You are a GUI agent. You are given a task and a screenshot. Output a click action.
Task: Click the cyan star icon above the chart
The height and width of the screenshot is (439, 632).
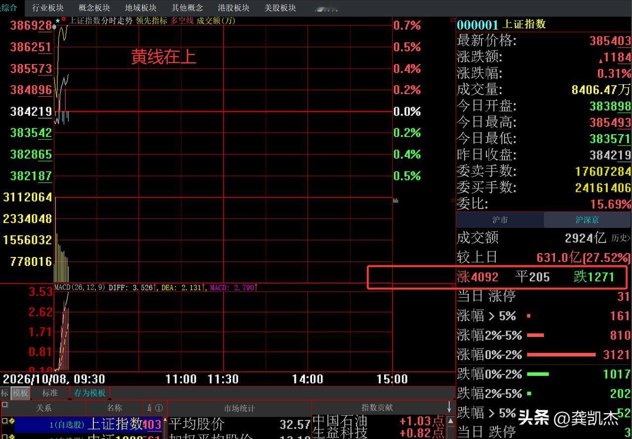click(58, 20)
